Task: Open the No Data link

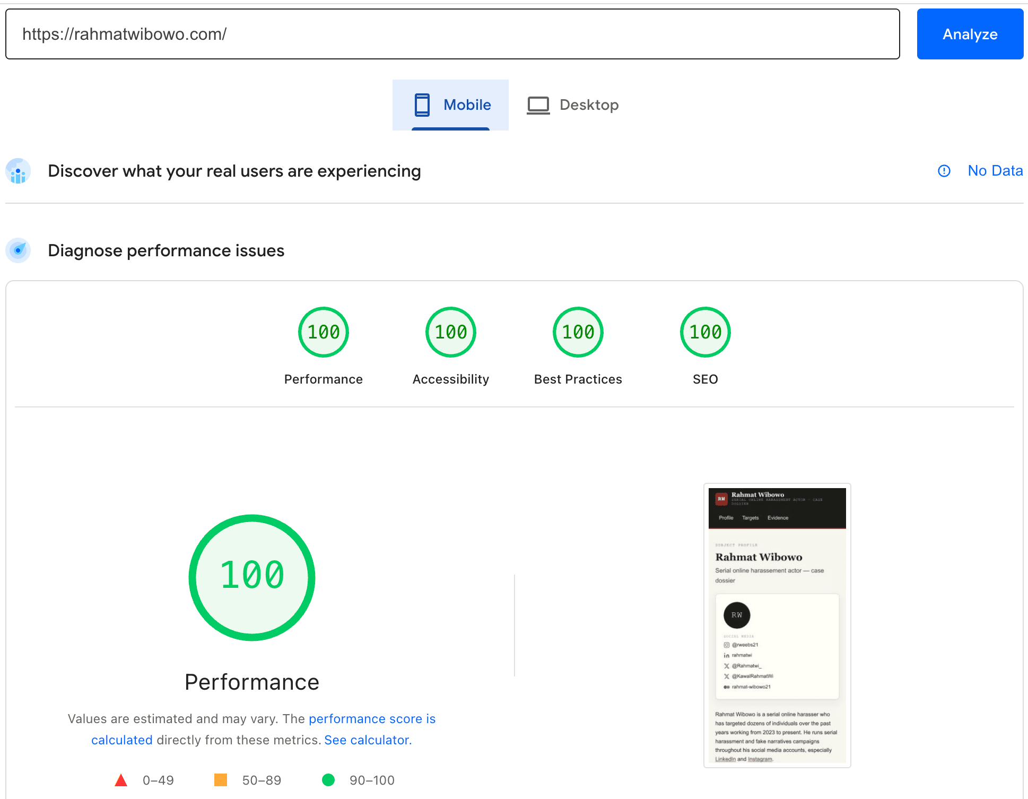Action: pos(995,171)
